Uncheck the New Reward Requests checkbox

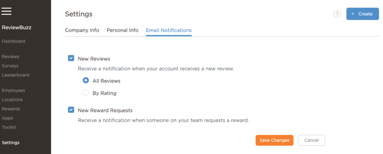[x=71, y=110]
